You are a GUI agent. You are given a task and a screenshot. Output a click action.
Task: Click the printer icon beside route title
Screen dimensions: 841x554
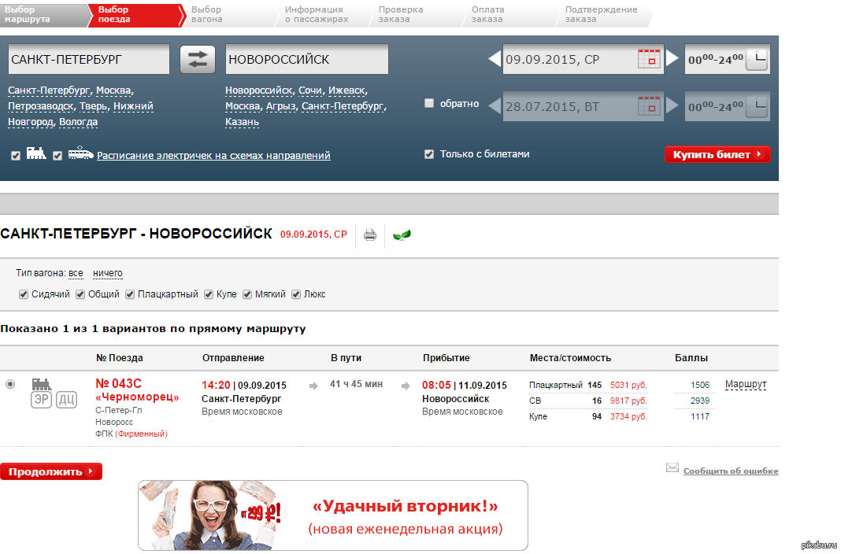coord(370,235)
